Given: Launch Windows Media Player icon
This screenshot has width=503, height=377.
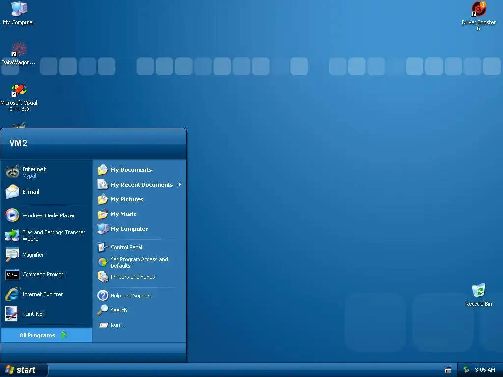Looking at the screenshot, I should pos(12,215).
